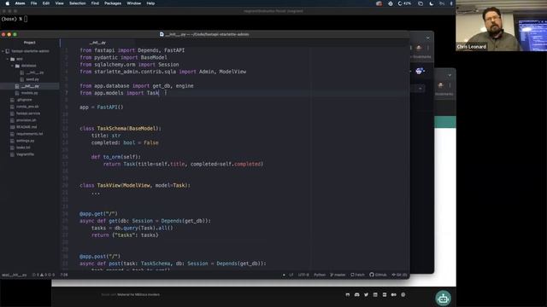Click the models.py file icon
The image size is (547, 307).
(17, 93)
